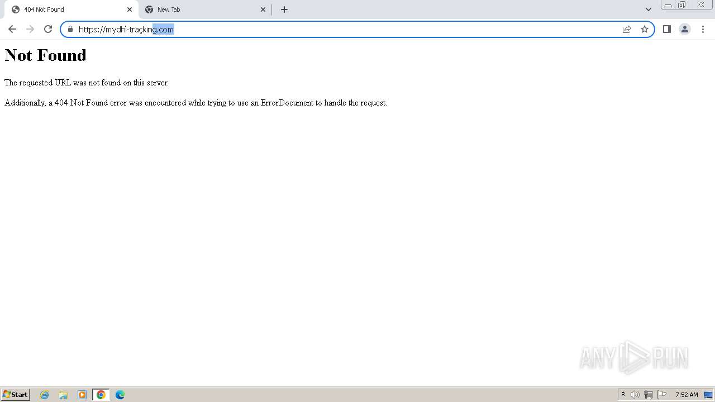
Task: Close the Chrome window
Action: click(700, 5)
